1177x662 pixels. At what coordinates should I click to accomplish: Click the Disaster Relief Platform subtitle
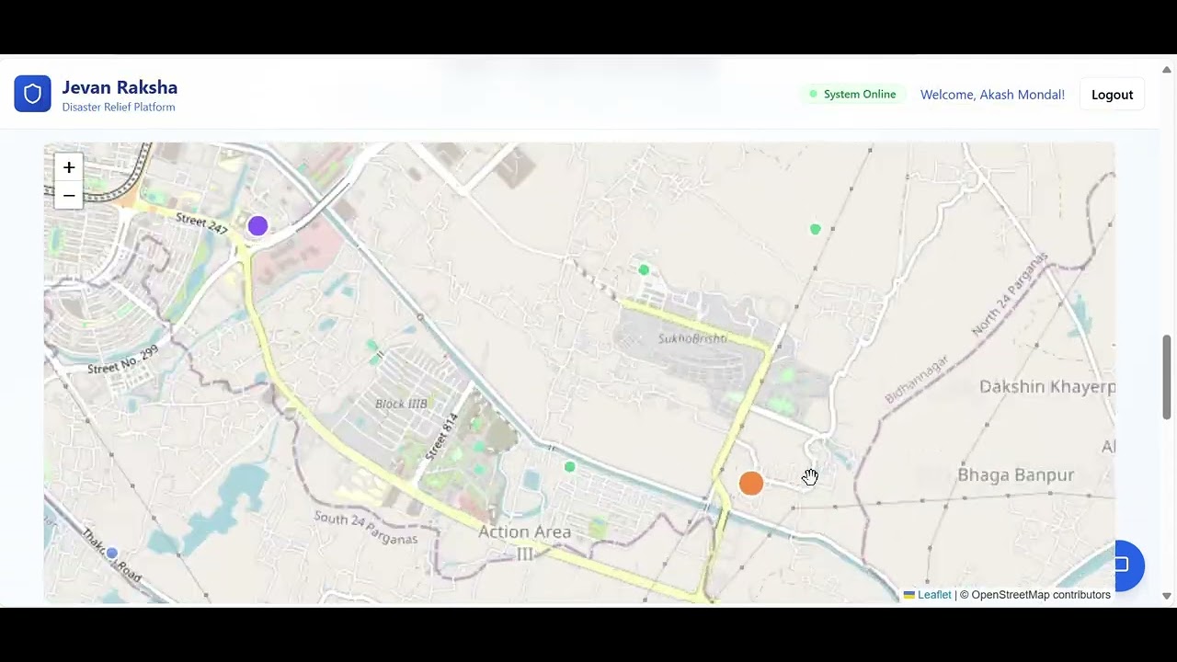[x=119, y=108]
